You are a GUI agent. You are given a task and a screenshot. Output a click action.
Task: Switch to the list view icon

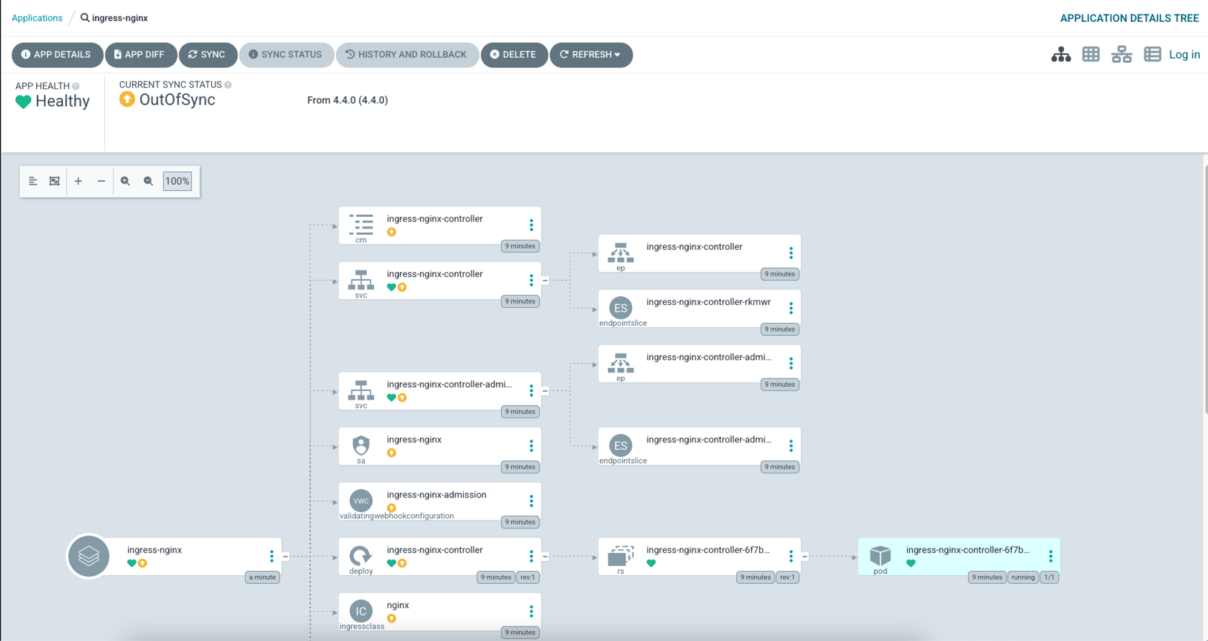click(1152, 54)
